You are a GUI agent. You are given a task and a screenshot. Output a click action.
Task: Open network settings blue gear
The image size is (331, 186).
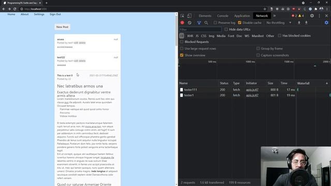pyautogui.click(x=326, y=23)
